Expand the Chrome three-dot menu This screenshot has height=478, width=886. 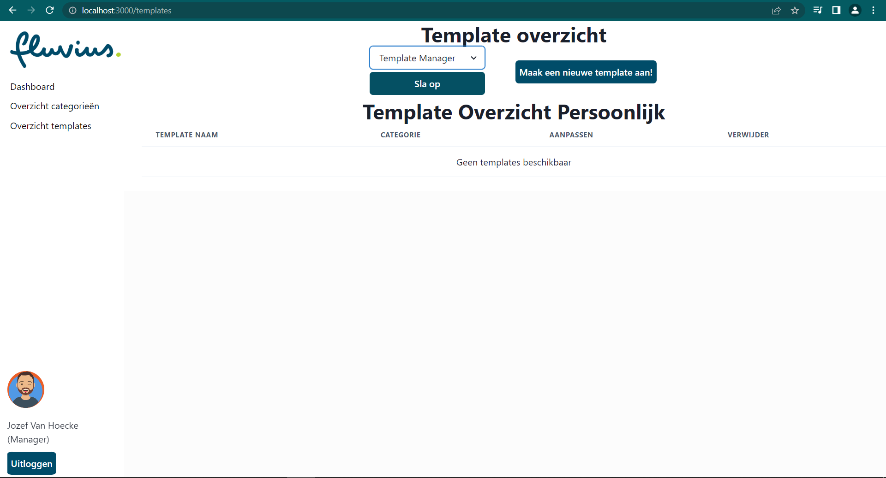pos(874,10)
